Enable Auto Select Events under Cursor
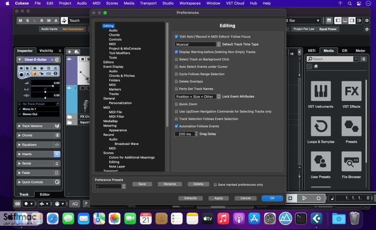This screenshot has height=230, width=376. pyautogui.click(x=176, y=67)
